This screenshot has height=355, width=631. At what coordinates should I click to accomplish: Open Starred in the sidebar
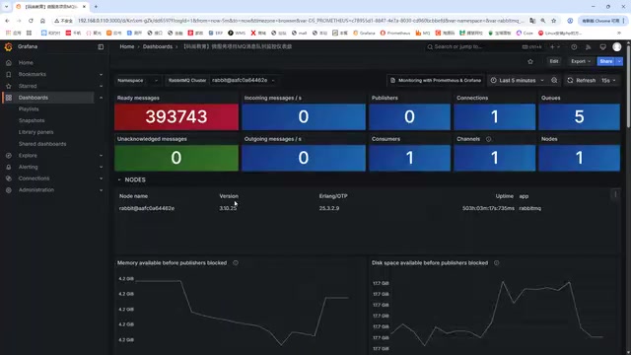28,86
